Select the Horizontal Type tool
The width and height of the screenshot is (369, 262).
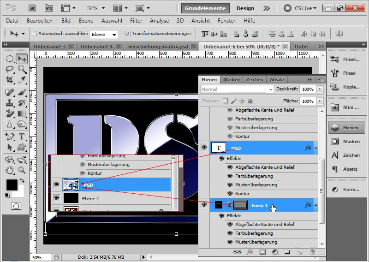22,136
